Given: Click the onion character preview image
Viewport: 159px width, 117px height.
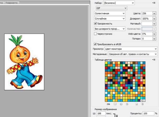Looking at the screenshot, I should [x=24, y=62].
